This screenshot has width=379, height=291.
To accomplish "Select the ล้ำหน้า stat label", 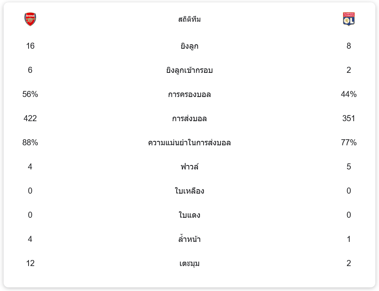I will (189, 239).
